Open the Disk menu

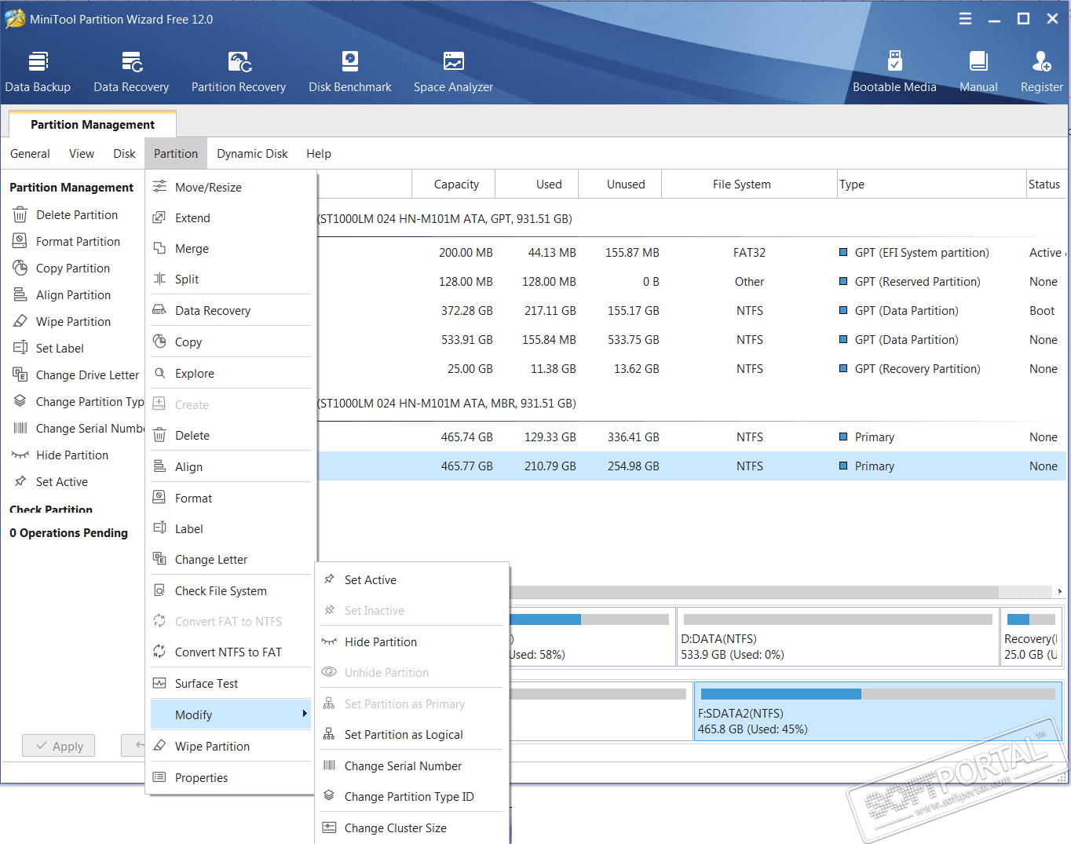click(x=124, y=154)
